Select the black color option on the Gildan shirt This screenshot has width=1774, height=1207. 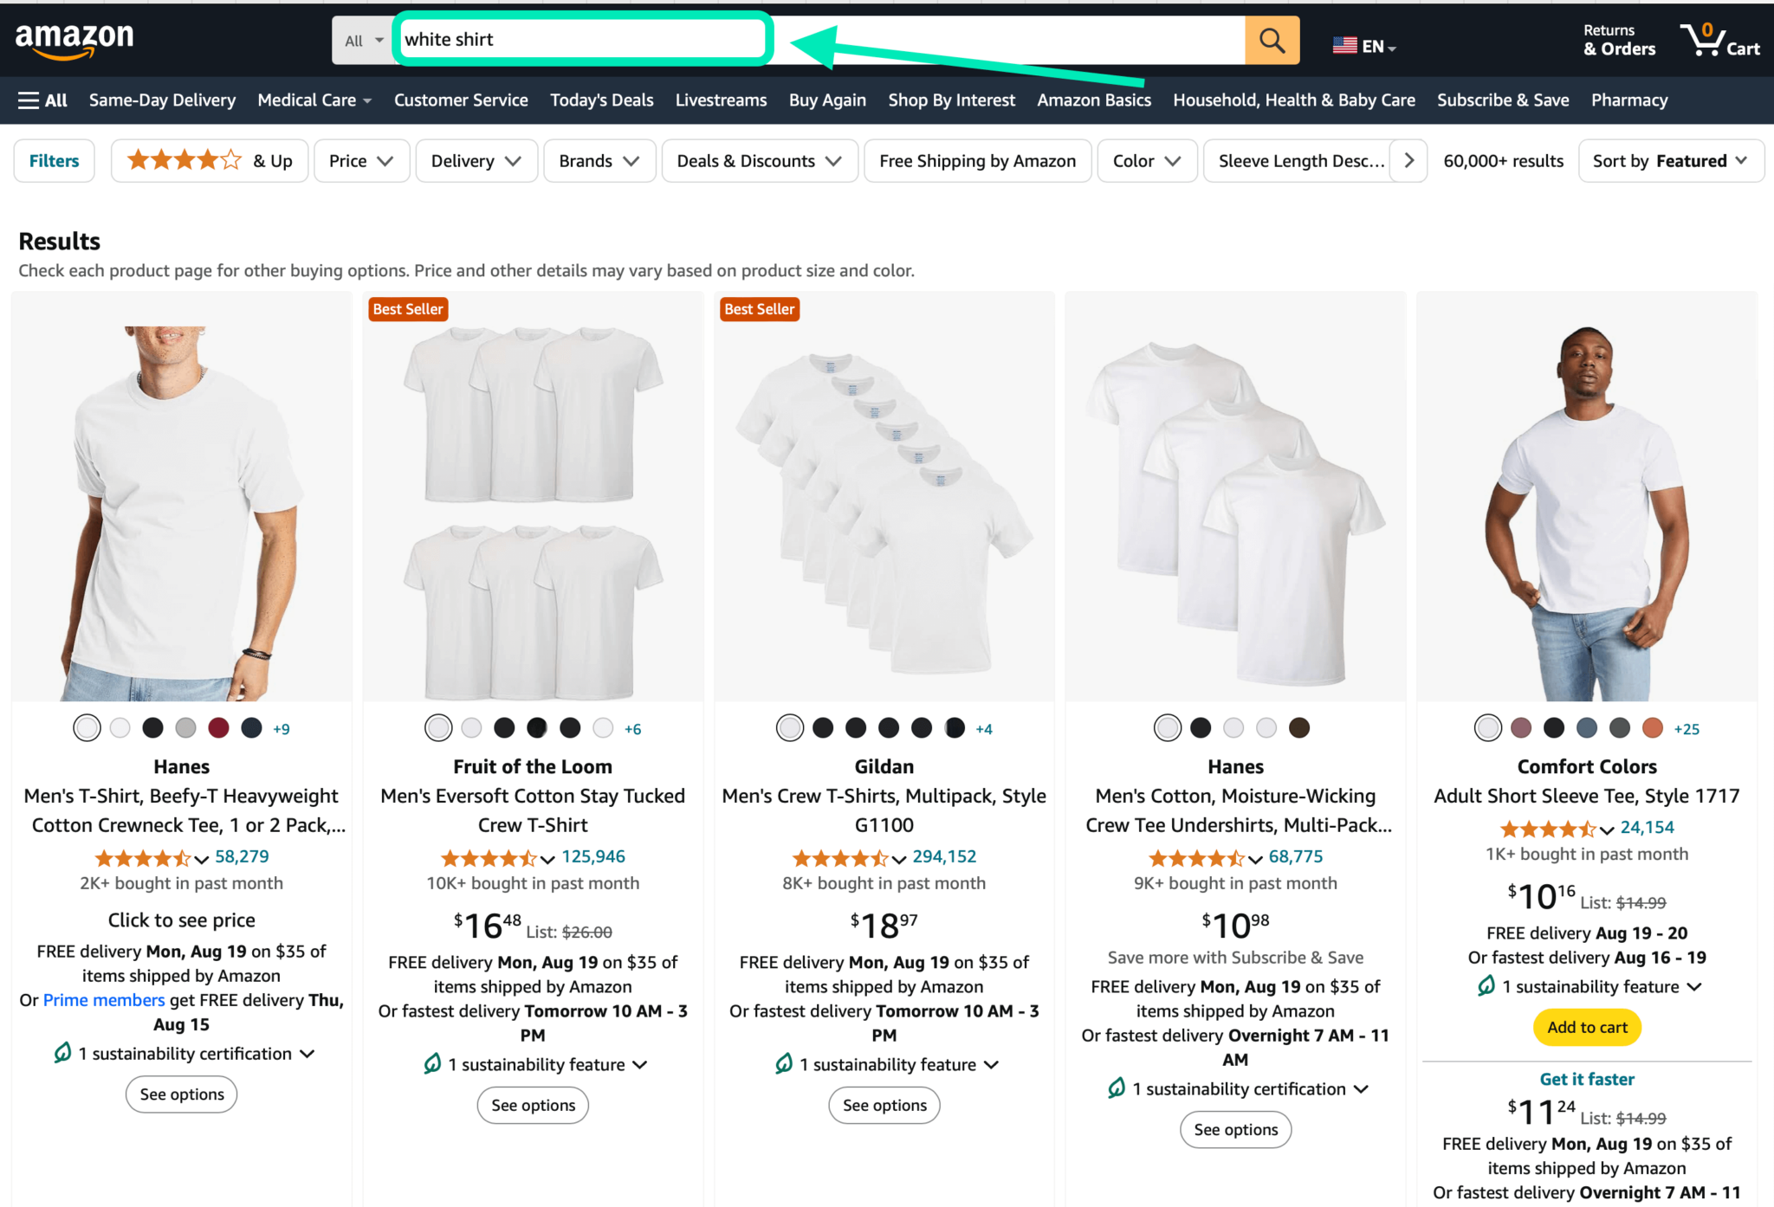point(822,727)
